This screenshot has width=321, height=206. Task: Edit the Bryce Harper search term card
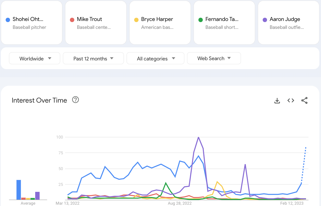pyautogui.click(x=160, y=23)
